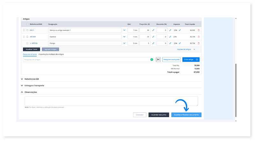255x141 pixels.
Task: Switch to Pesquisa simples tab
Action: tap(30, 54)
